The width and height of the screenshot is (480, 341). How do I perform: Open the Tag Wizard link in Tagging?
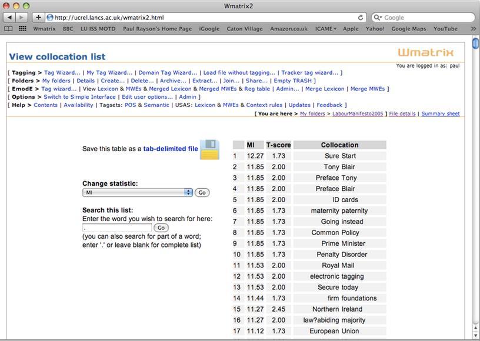coord(62,72)
